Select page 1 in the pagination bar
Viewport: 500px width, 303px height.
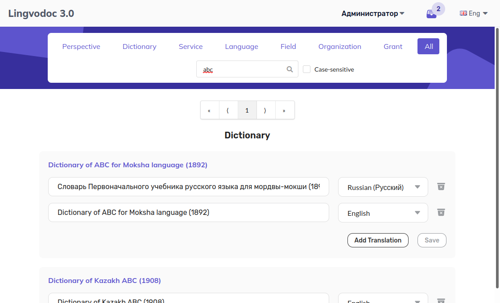pos(247,110)
